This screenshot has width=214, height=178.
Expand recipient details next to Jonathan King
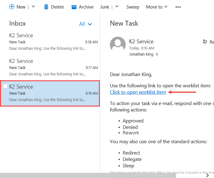[x=157, y=54]
